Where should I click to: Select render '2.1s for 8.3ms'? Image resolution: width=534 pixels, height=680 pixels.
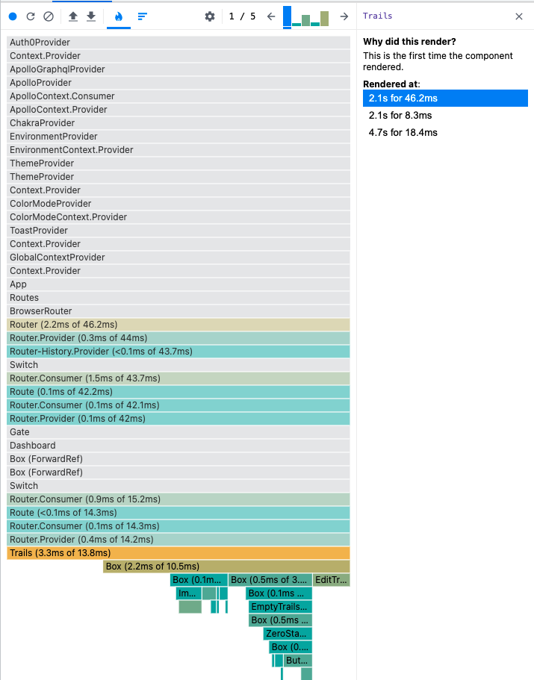[446, 116]
